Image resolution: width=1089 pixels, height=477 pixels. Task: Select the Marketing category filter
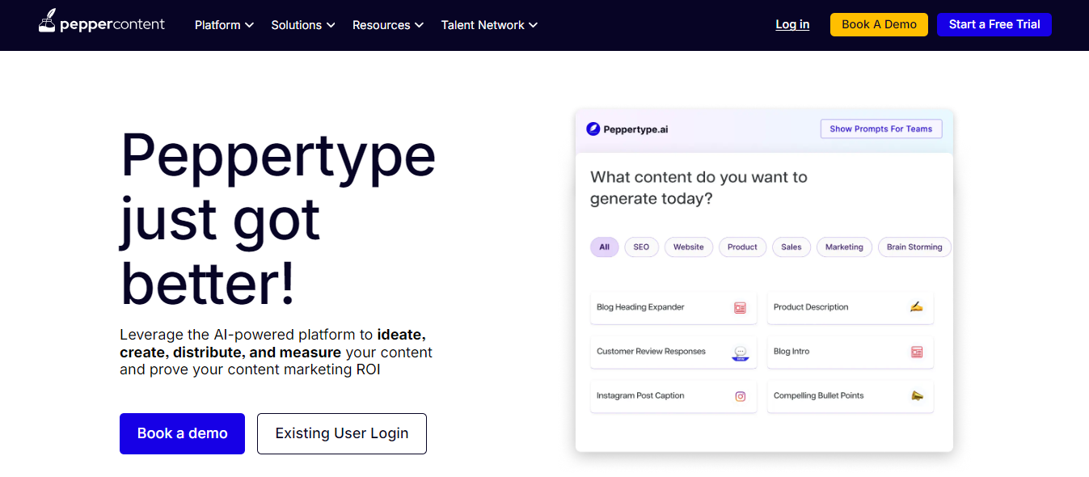coord(844,247)
